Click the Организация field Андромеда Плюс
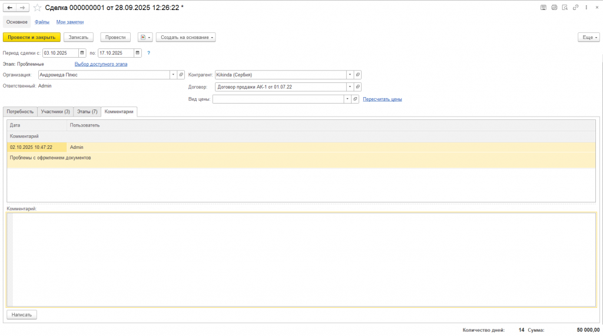 click(104, 75)
